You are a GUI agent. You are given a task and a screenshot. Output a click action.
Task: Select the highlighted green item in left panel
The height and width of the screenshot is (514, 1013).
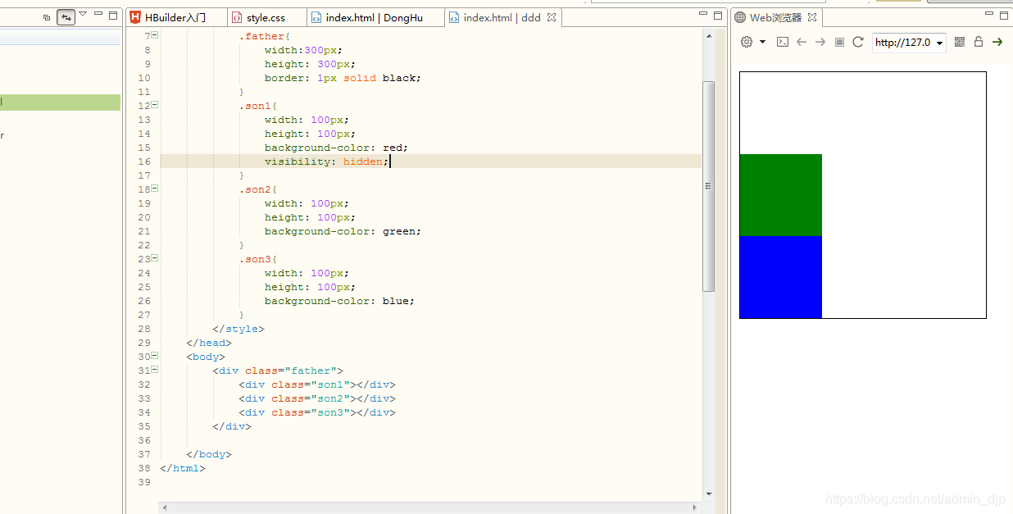coord(60,102)
